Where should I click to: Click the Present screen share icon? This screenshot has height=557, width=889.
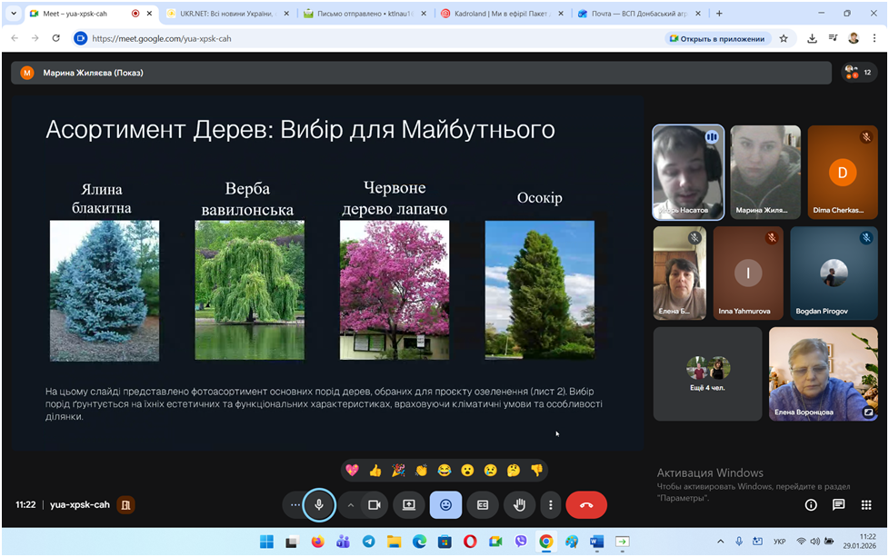click(409, 504)
